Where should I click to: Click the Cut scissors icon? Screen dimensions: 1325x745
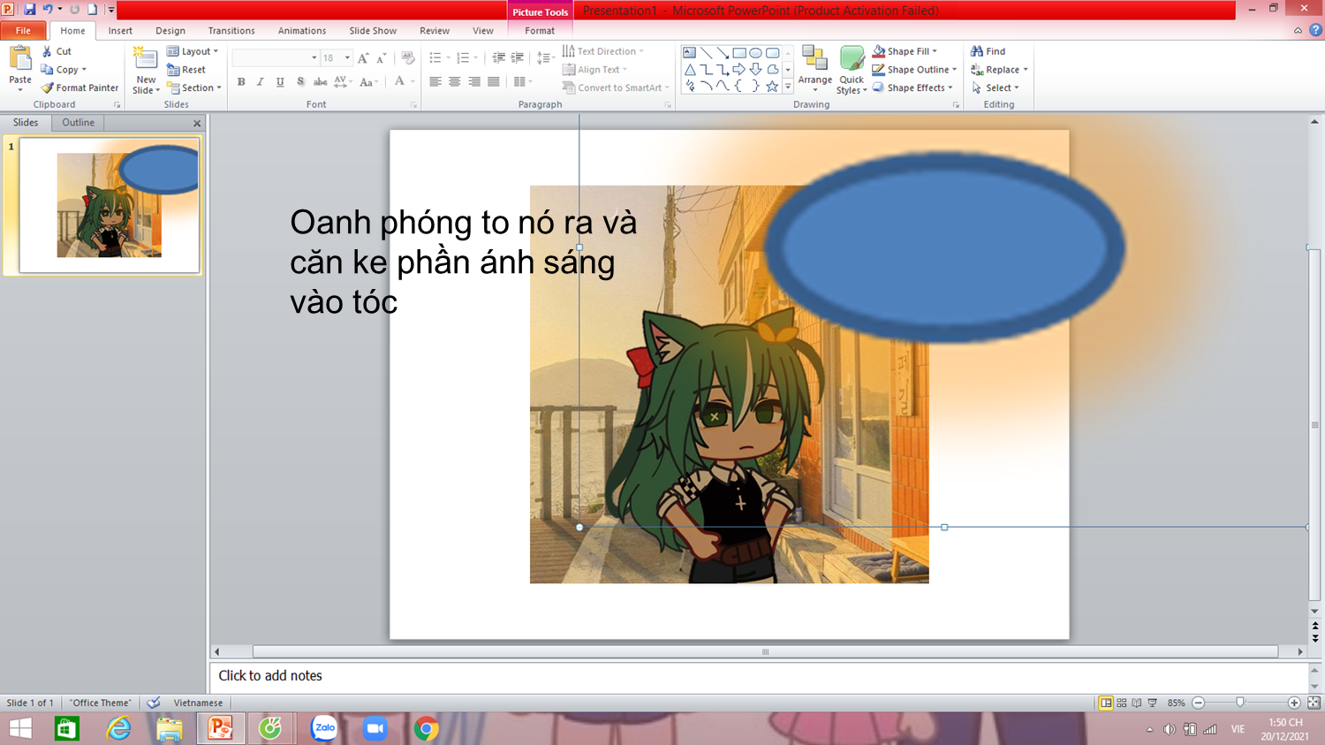click(47, 51)
